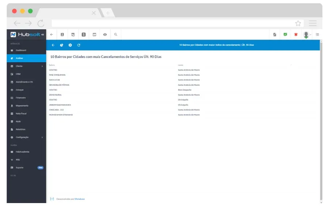Open the Suporte entry

coord(26,168)
